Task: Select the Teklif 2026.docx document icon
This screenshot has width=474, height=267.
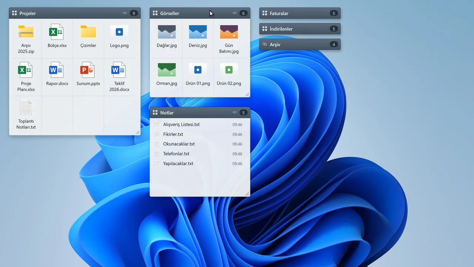Action: 119,70
